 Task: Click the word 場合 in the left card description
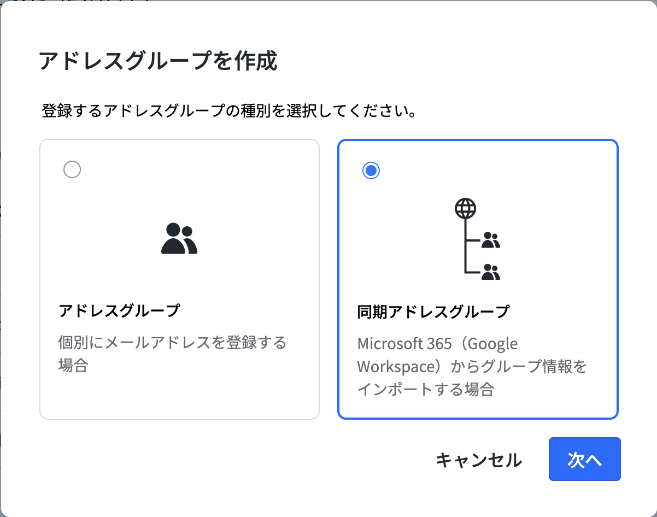pyautogui.click(x=73, y=365)
